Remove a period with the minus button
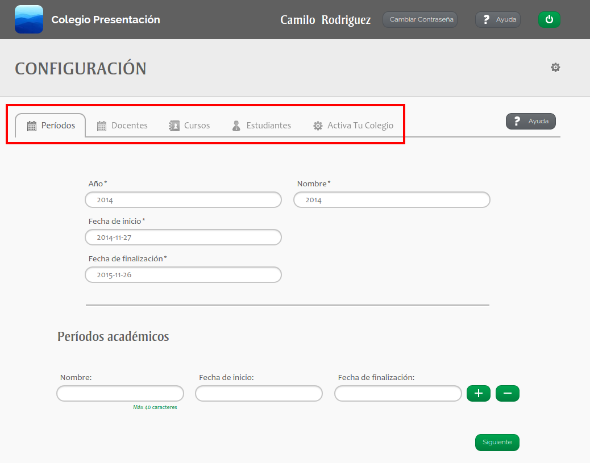Image resolution: width=590 pixels, height=463 pixels. [x=507, y=393]
